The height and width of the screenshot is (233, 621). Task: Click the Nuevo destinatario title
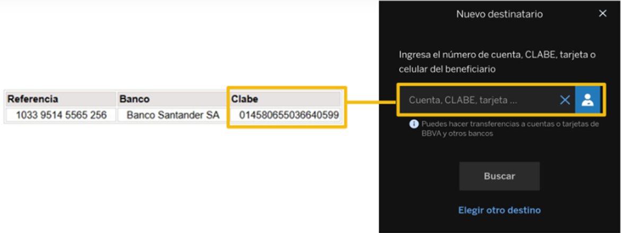tap(499, 14)
